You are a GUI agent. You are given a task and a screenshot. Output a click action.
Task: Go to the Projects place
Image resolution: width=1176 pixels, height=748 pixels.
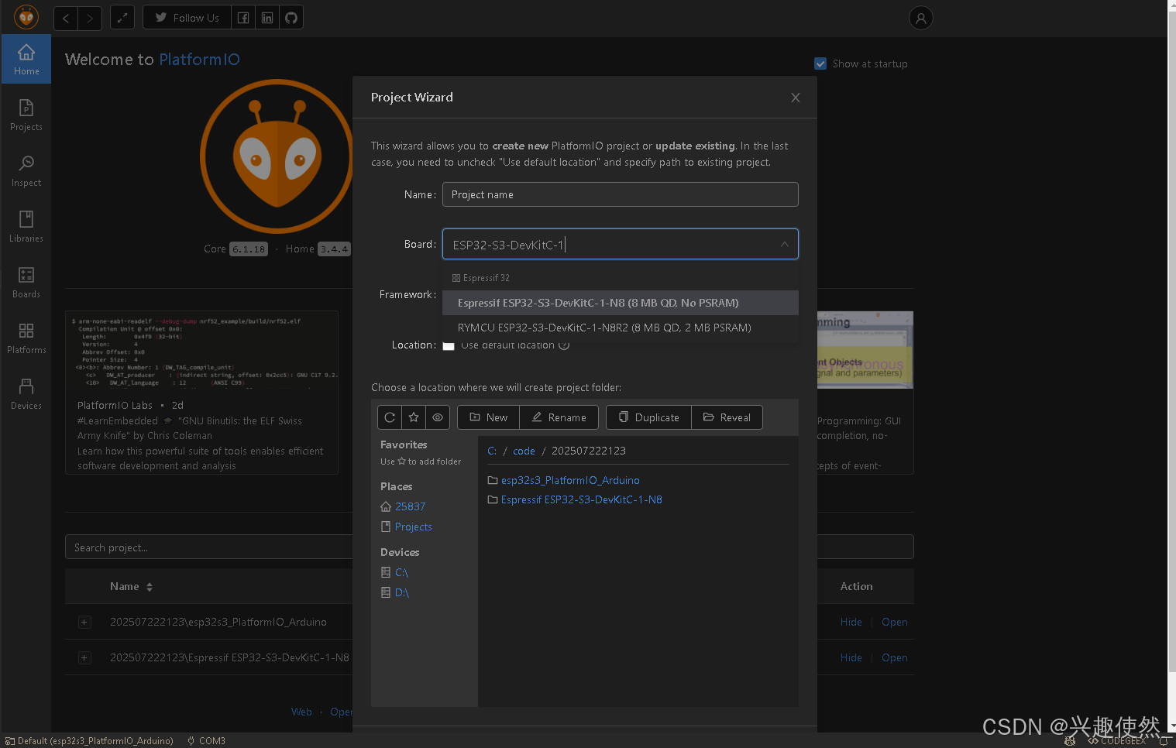click(x=413, y=527)
